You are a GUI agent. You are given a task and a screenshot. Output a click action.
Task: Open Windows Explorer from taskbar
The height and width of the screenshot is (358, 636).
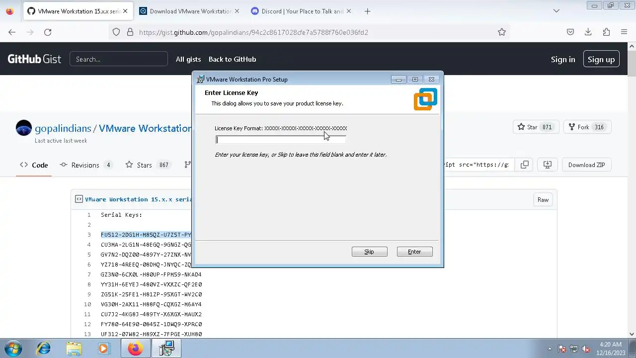[x=74, y=348]
